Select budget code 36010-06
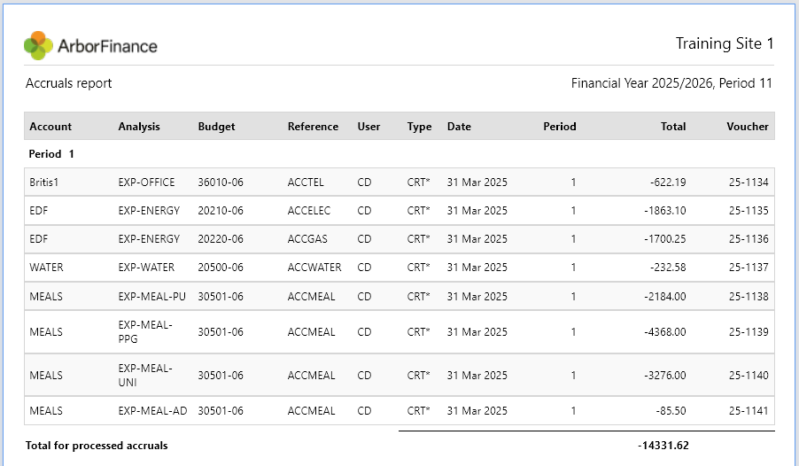799x466 pixels. [221, 182]
